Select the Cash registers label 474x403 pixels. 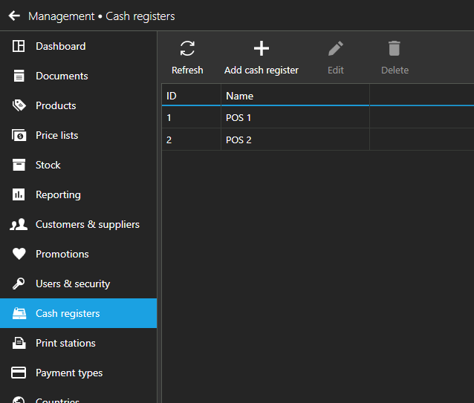[68, 313]
